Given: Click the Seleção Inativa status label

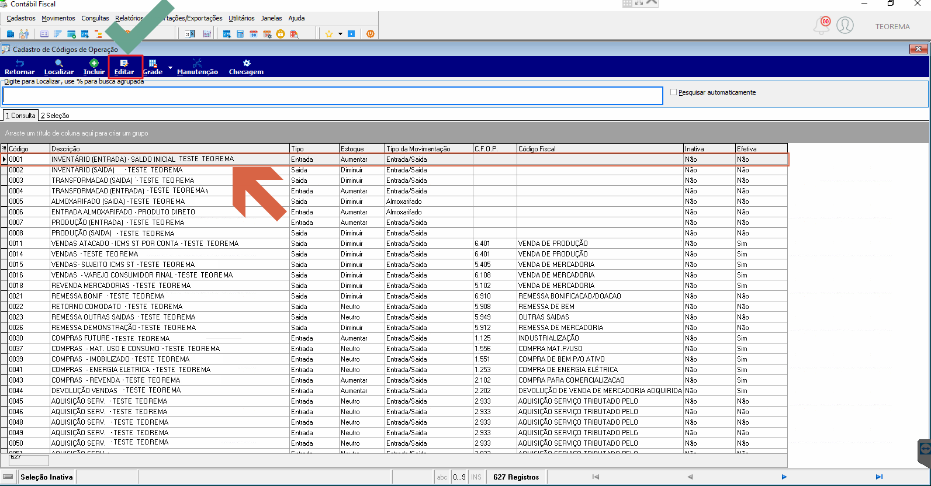Looking at the screenshot, I should (x=47, y=477).
